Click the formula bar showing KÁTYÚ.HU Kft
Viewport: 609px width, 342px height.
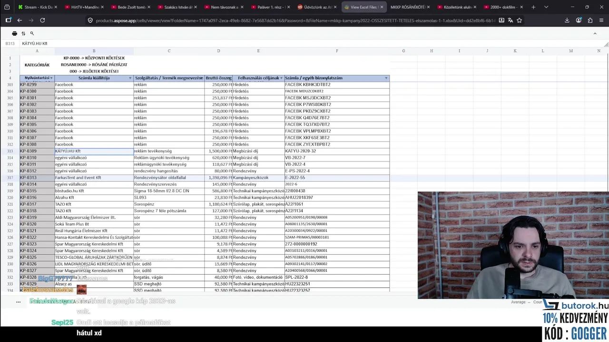coord(312,43)
